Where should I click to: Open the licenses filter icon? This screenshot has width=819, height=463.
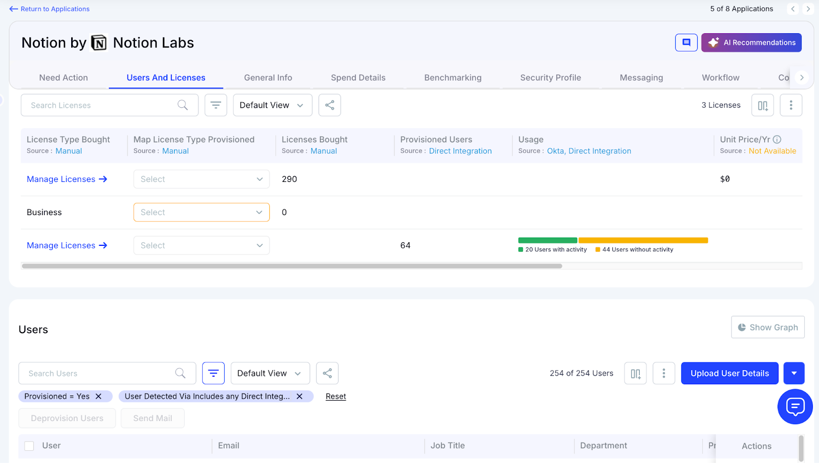pyautogui.click(x=216, y=105)
